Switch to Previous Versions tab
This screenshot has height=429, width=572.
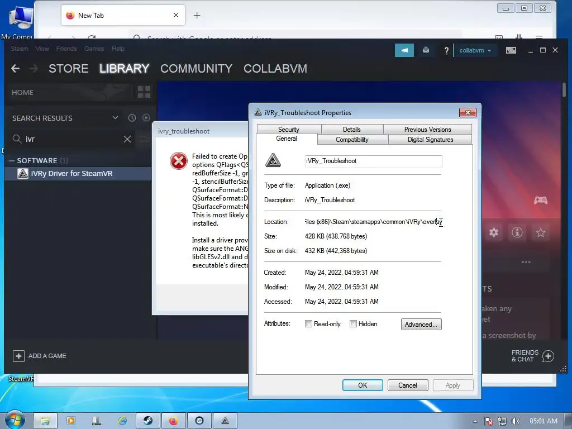[427, 129]
